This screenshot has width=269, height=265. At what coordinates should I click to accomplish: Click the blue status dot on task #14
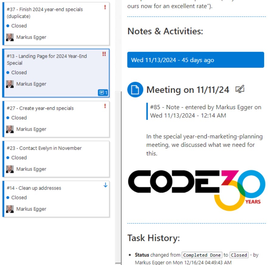(x=8, y=198)
